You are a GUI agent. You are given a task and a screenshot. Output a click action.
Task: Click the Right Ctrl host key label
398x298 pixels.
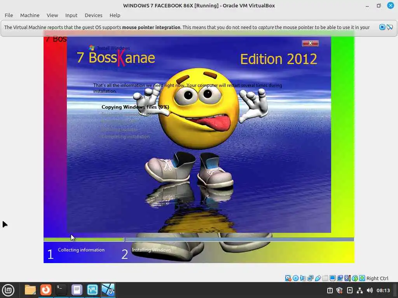[x=377, y=278]
